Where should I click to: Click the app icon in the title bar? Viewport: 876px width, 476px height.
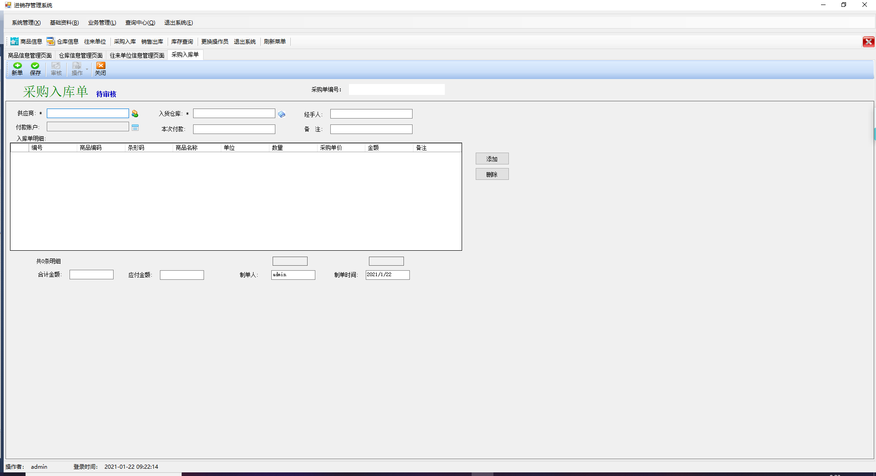8,5
